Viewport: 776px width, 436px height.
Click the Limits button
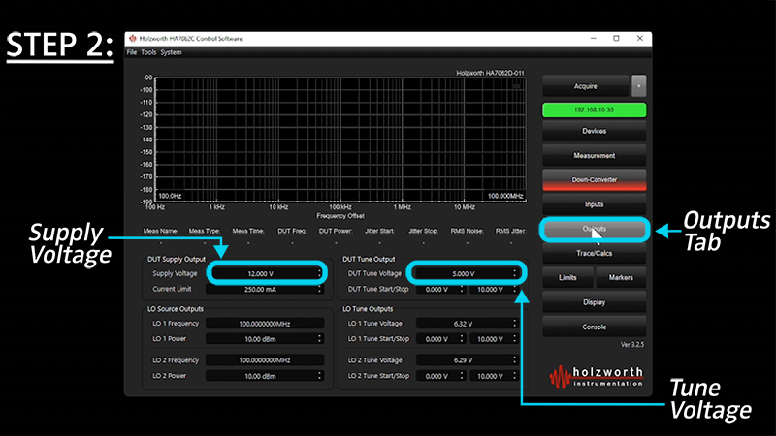(x=567, y=278)
